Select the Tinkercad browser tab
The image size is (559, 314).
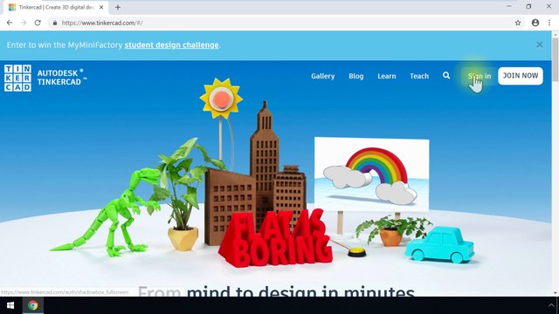coord(55,7)
